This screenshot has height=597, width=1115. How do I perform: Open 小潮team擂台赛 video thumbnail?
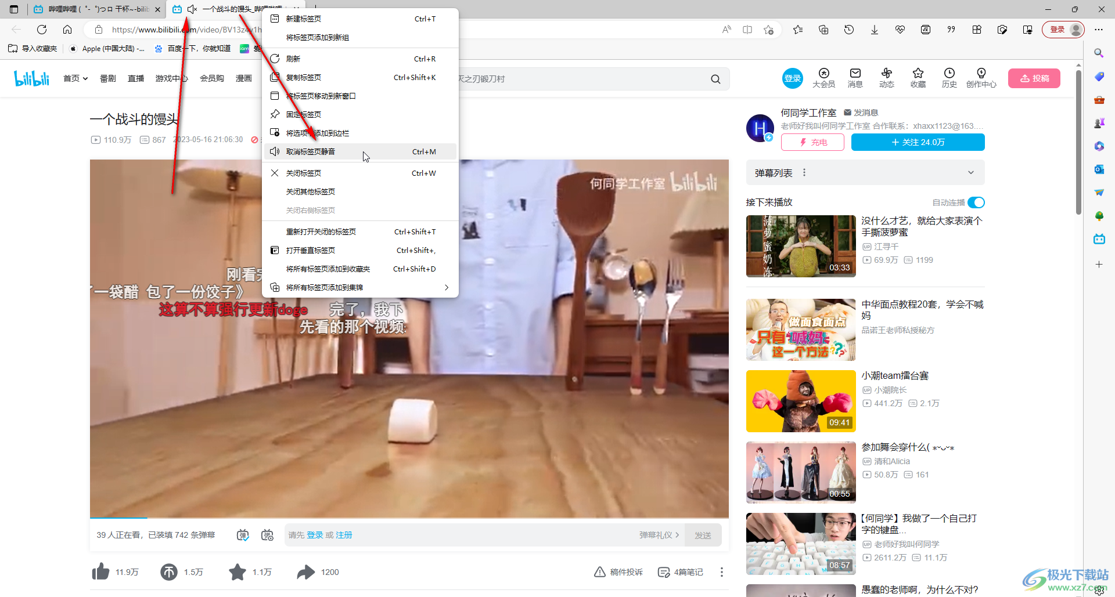coord(801,401)
